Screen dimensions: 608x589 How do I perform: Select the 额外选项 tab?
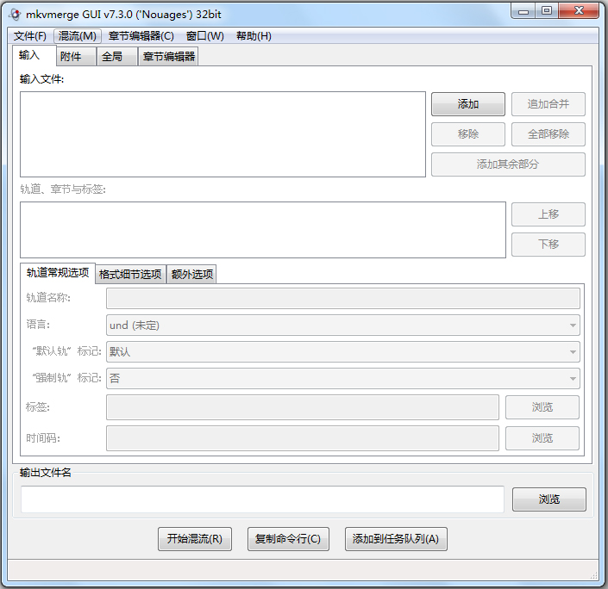pyautogui.click(x=191, y=274)
